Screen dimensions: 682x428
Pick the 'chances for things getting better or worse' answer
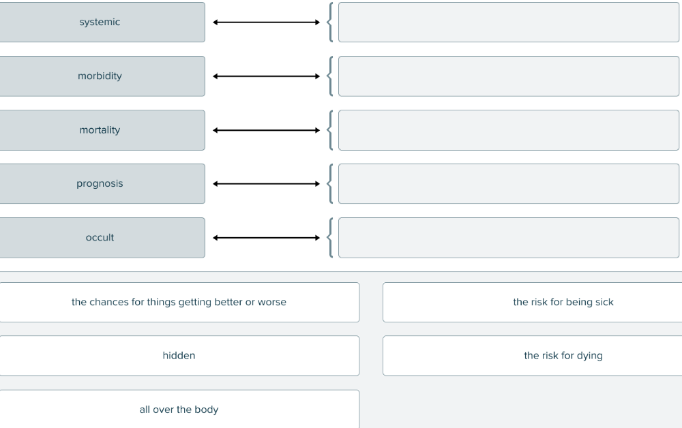pos(179,302)
